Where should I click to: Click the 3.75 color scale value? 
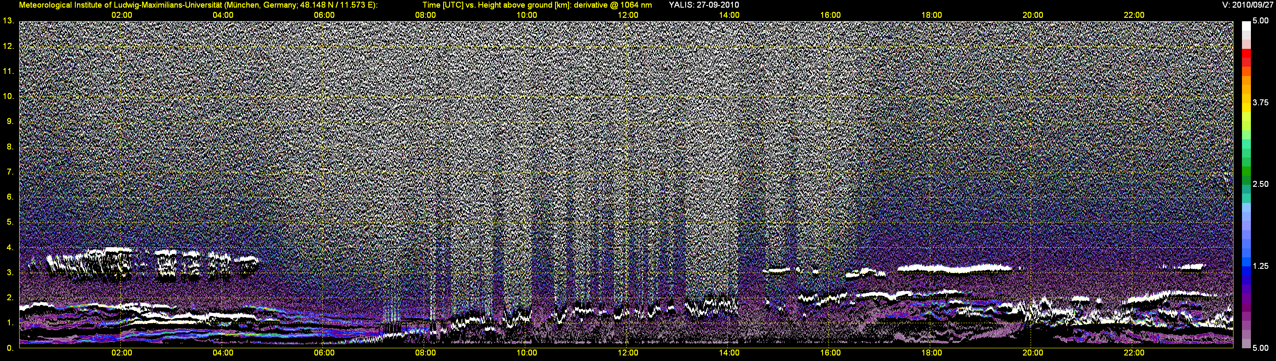[1261, 102]
